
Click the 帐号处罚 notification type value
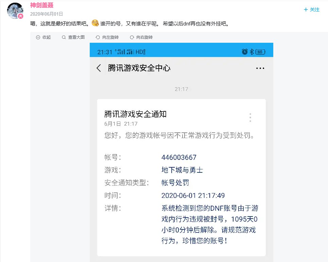(x=175, y=183)
